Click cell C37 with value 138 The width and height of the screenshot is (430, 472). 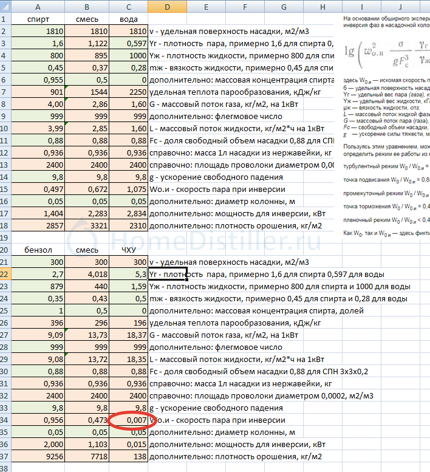[129, 456]
